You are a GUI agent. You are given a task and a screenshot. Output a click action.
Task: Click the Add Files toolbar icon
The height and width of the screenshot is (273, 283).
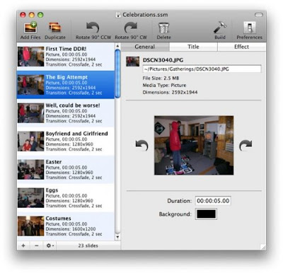tap(30, 28)
